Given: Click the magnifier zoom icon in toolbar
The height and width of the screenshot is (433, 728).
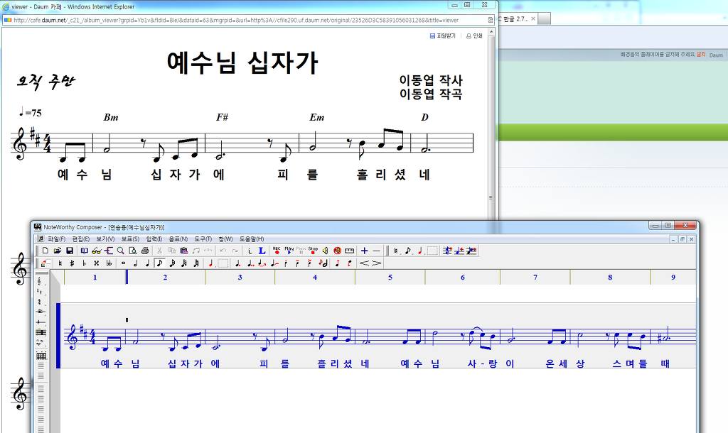Looking at the screenshot, I should 121,251.
